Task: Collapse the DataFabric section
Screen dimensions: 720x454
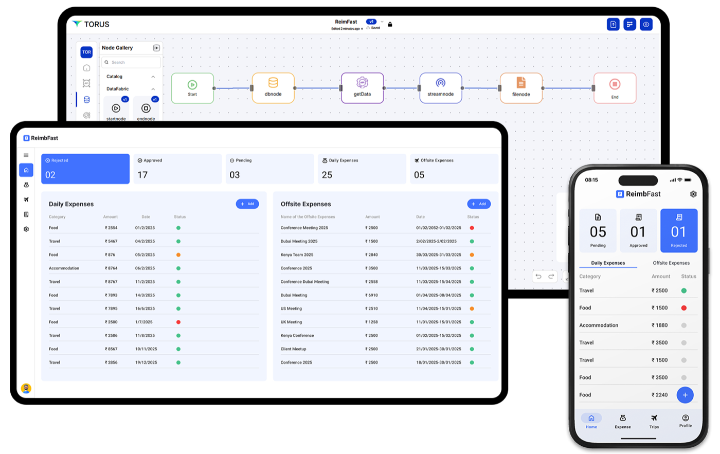Action: point(153,89)
